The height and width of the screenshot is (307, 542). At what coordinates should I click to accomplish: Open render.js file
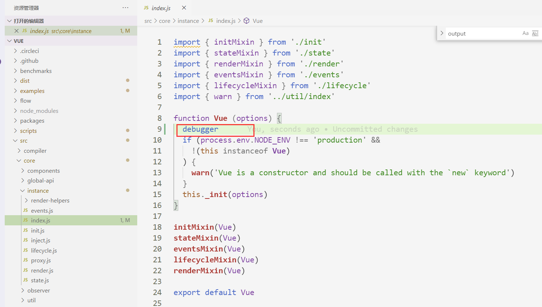coord(71,270)
